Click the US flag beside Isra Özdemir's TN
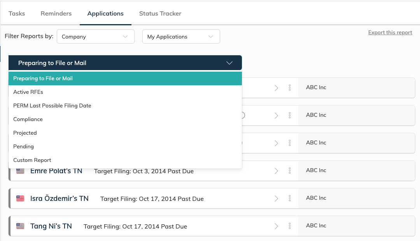Viewport: 420px width, 241px height. tap(20, 199)
